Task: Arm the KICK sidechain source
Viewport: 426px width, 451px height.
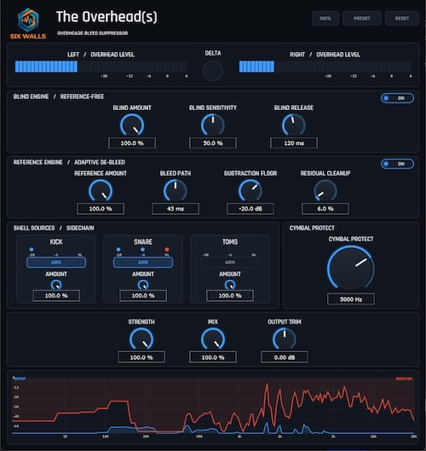Action: (56, 263)
